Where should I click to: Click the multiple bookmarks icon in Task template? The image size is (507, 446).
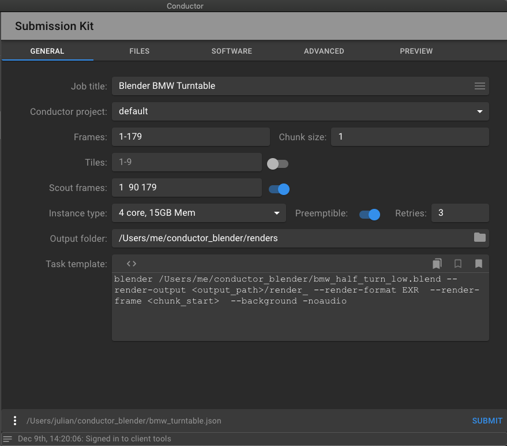[437, 264]
